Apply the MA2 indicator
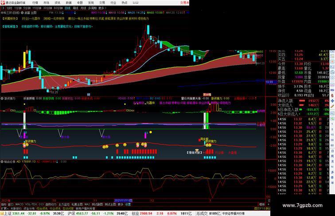This screenshot has height=216, width=335. 87,204
